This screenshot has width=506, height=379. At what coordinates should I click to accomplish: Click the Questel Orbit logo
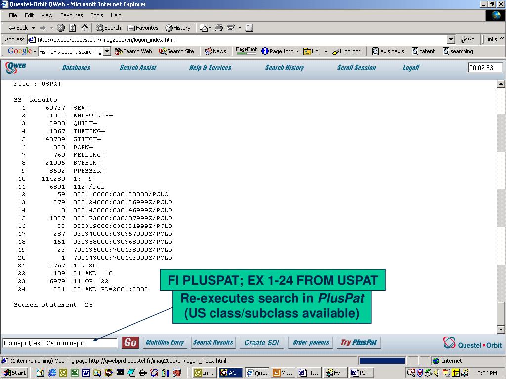[x=472, y=343]
